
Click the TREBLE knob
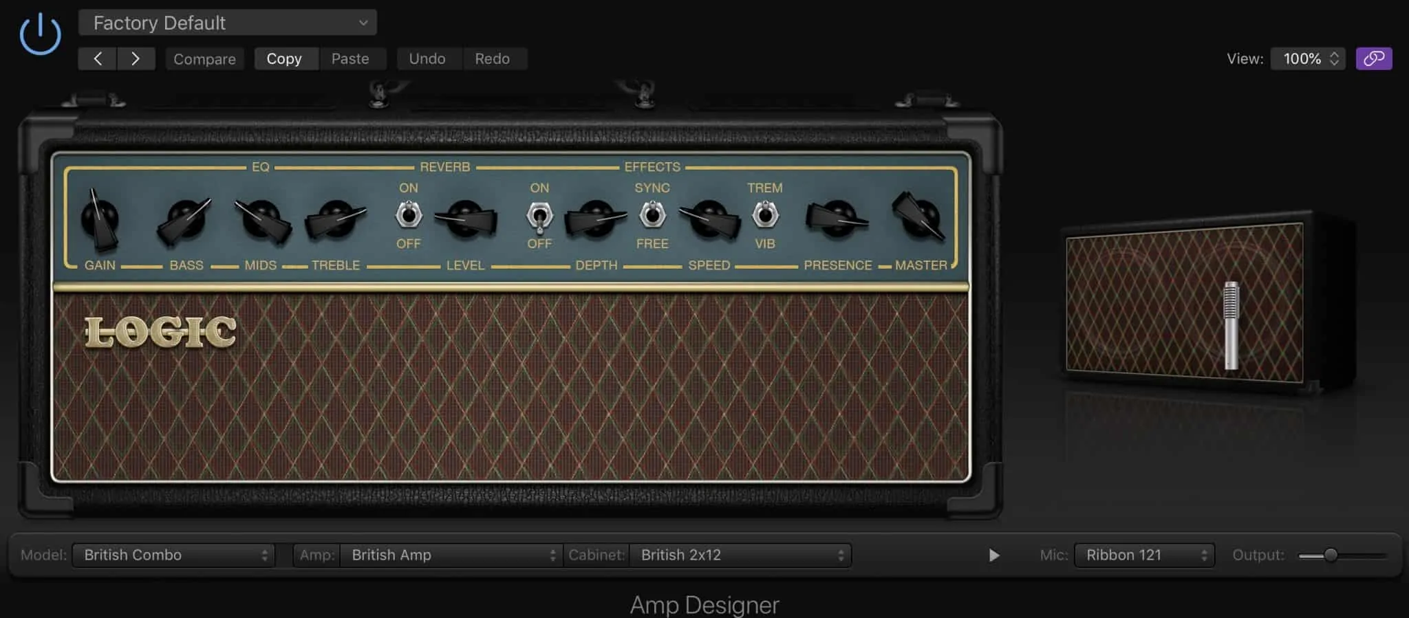click(335, 220)
